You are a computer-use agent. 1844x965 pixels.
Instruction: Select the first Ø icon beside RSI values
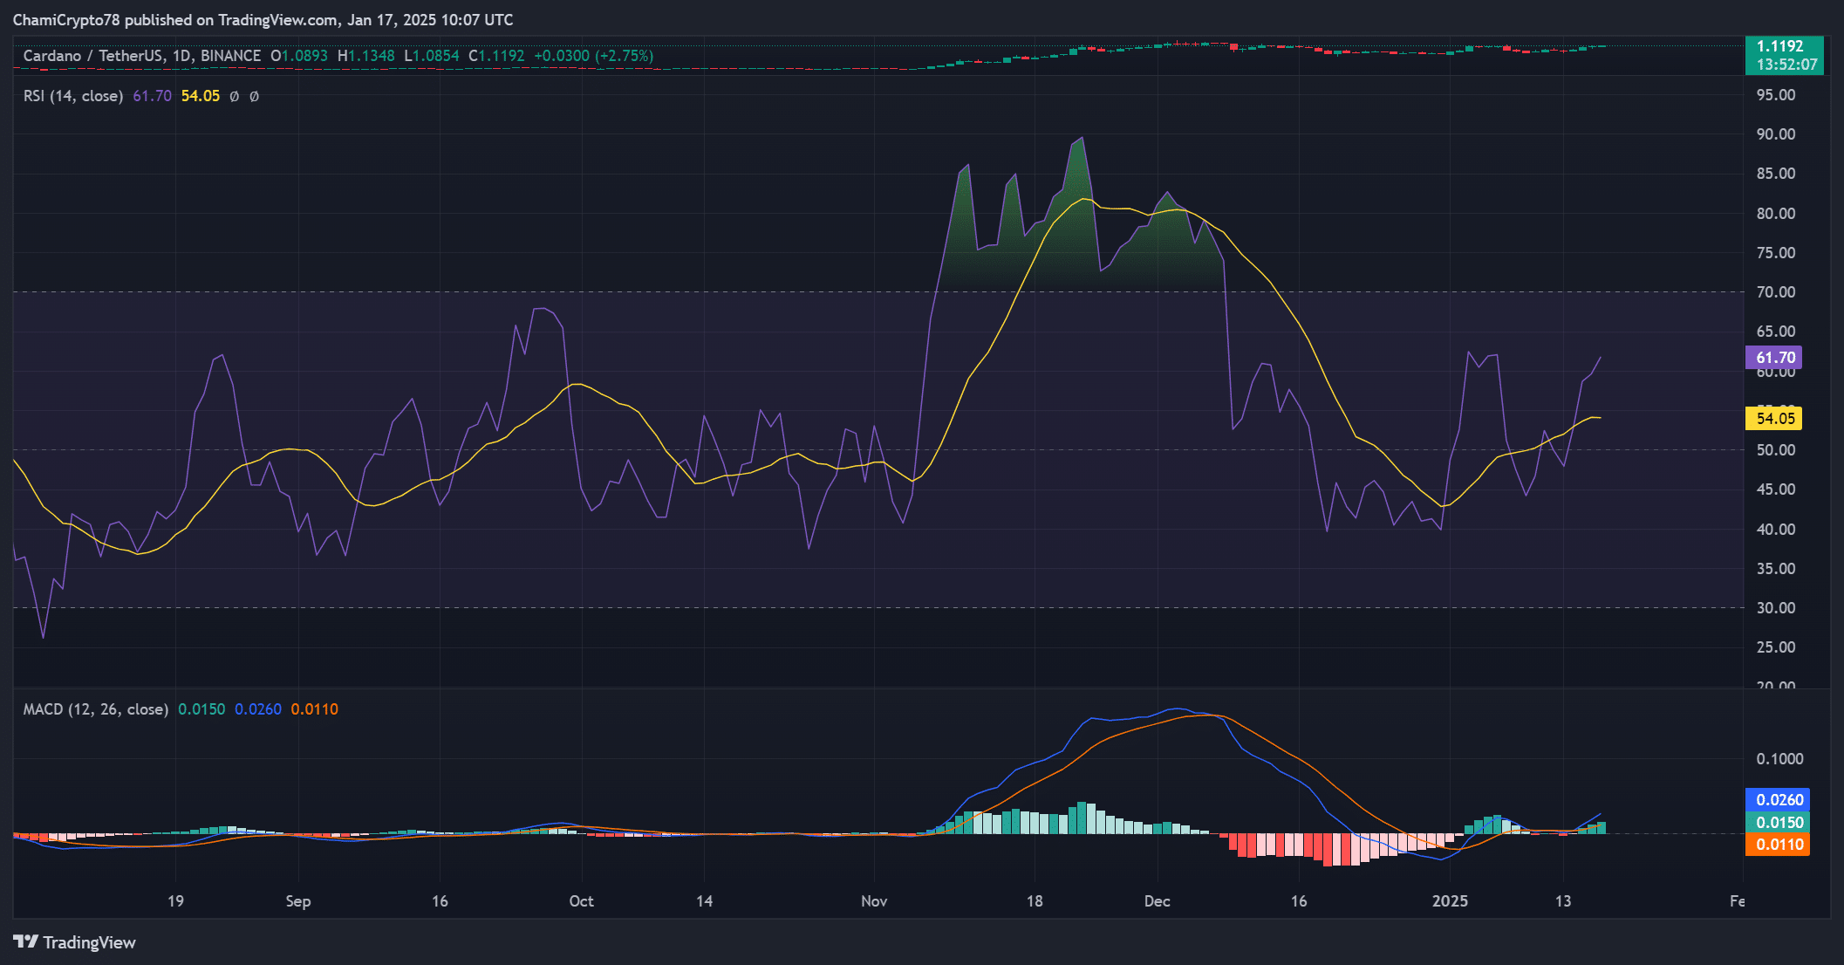coord(233,96)
